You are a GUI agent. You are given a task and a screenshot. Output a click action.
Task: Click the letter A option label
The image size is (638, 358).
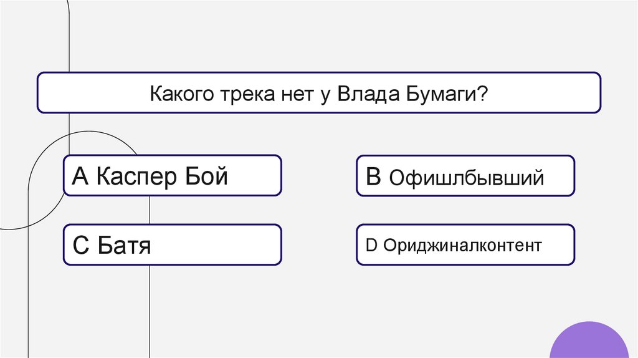(x=82, y=177)
